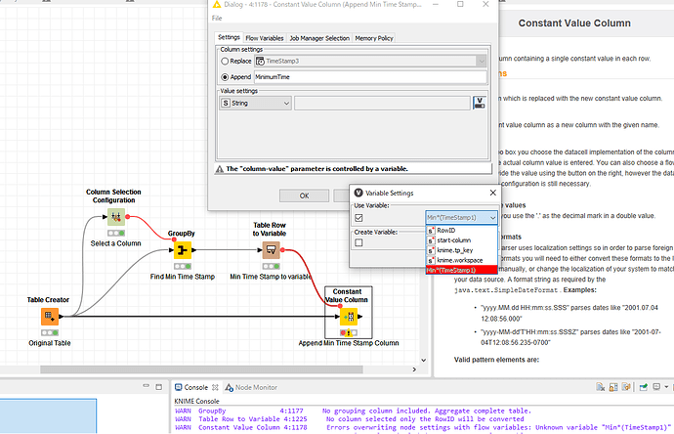Maximize the bottom-left panel view

158,387
